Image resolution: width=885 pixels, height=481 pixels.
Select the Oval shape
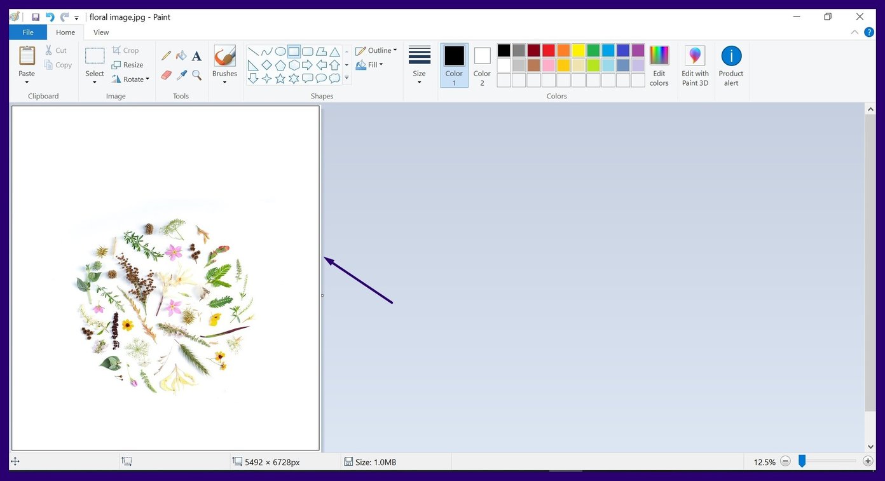coord(280,51)
